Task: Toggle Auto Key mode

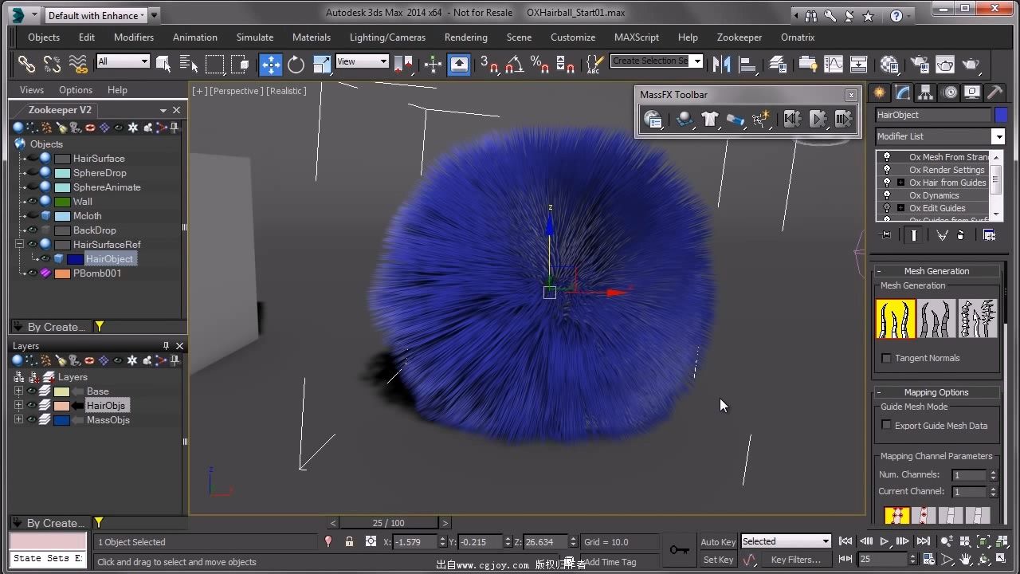Action: coord(718,542)
